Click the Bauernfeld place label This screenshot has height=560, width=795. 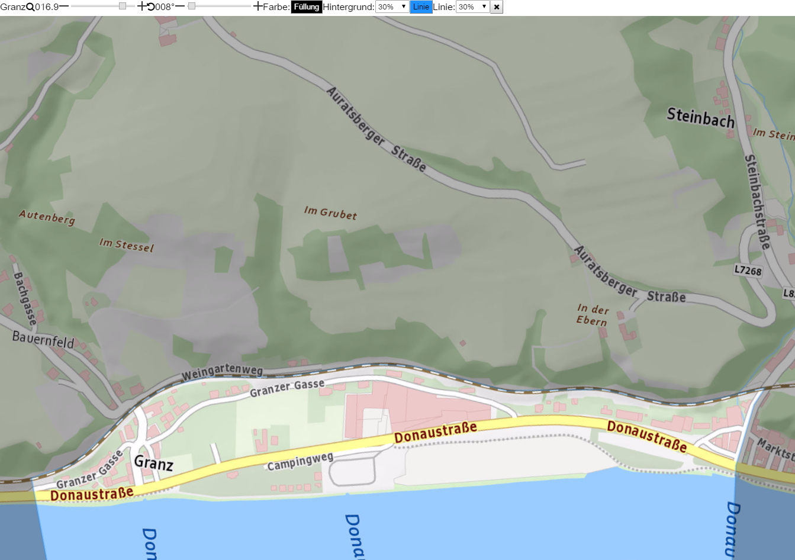[x=43, y=340]
